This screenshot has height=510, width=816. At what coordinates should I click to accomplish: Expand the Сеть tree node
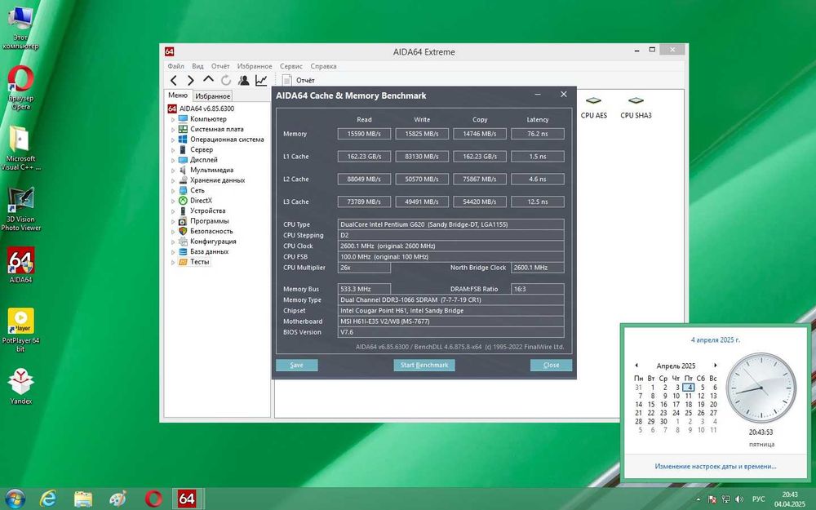[173, 190]
